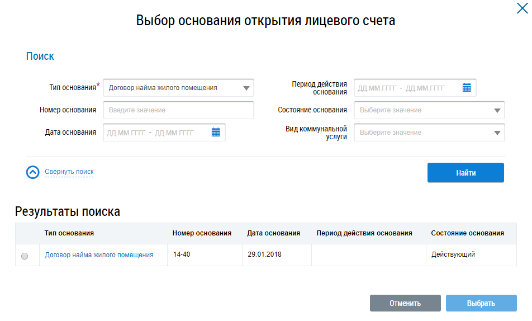This screenshot has height=321, width=532.
Task: Click the Найти search button
Action: (x=465, y=173)
